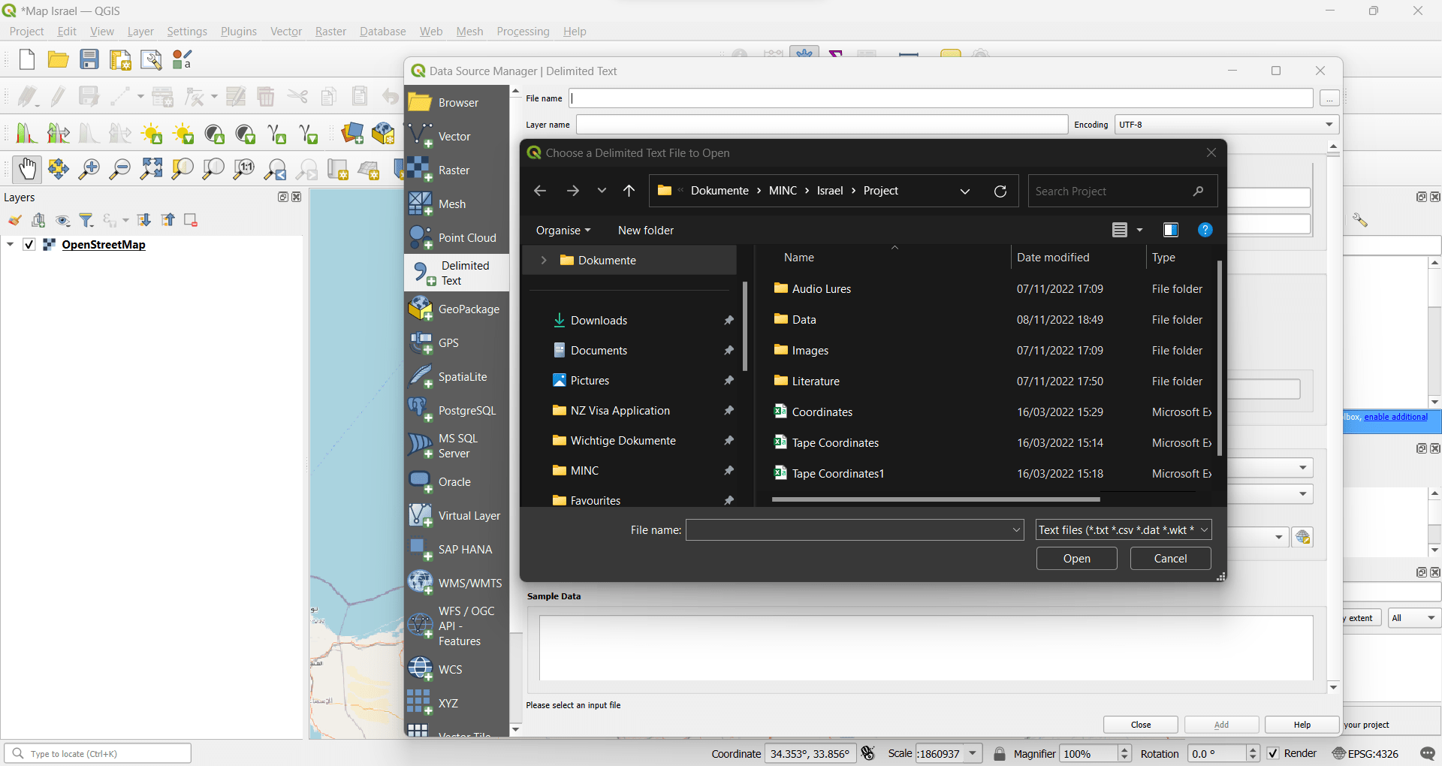This screenshot has height=766, width=1442.
Task: Select the Vector data source tab
Action: coord(456,136)
